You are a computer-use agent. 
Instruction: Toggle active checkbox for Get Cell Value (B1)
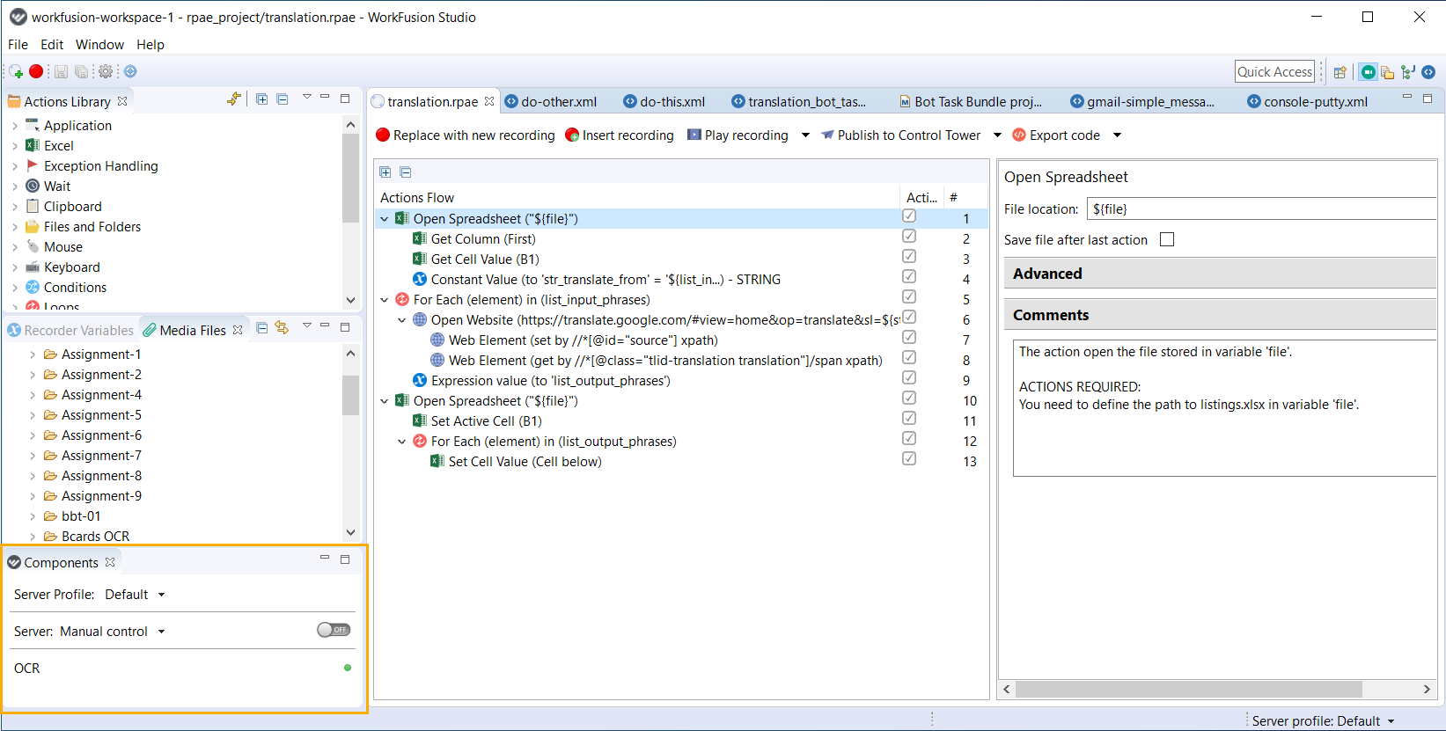pos(909,257)
